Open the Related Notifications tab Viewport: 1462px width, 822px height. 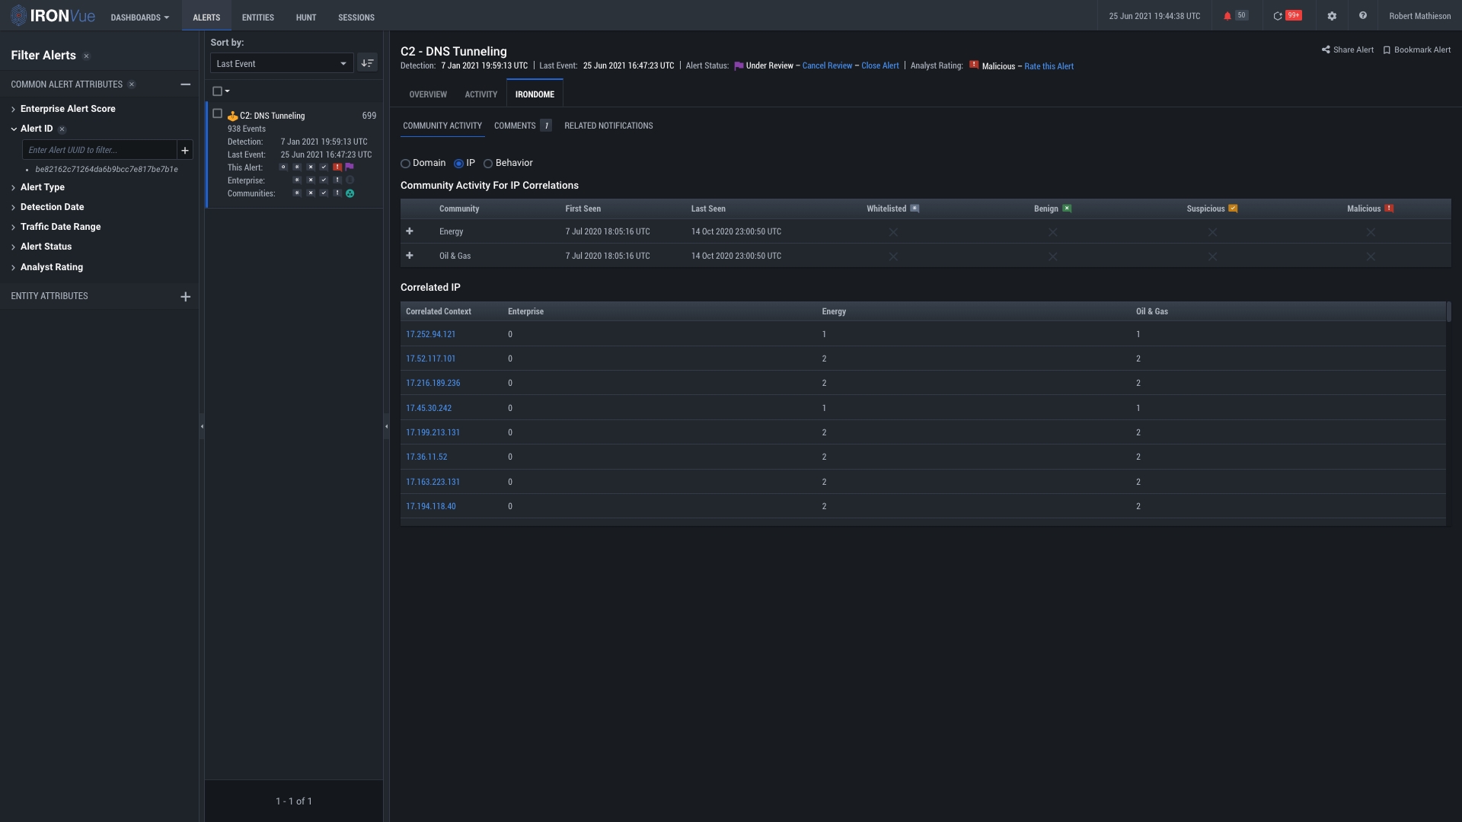tap(608, 126)
